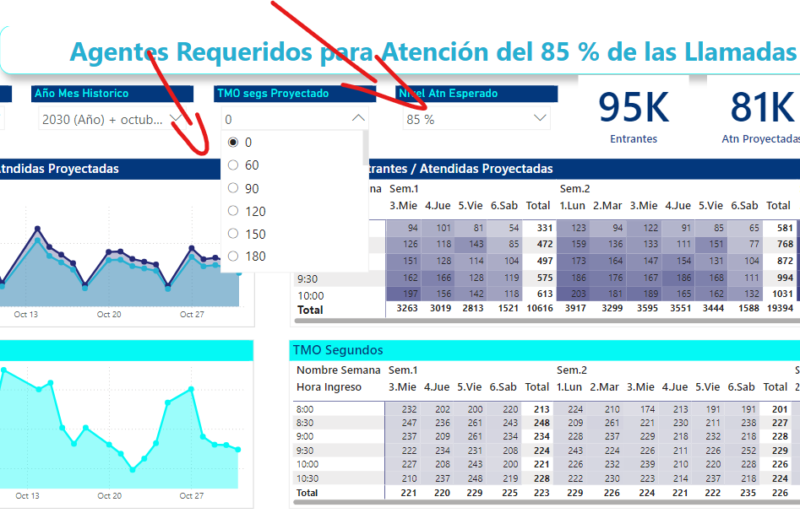The width and height of the screenshot is (800, 513).
Task: Click the Oct 27 label on lower chart
Action: [x=191, y=495]
